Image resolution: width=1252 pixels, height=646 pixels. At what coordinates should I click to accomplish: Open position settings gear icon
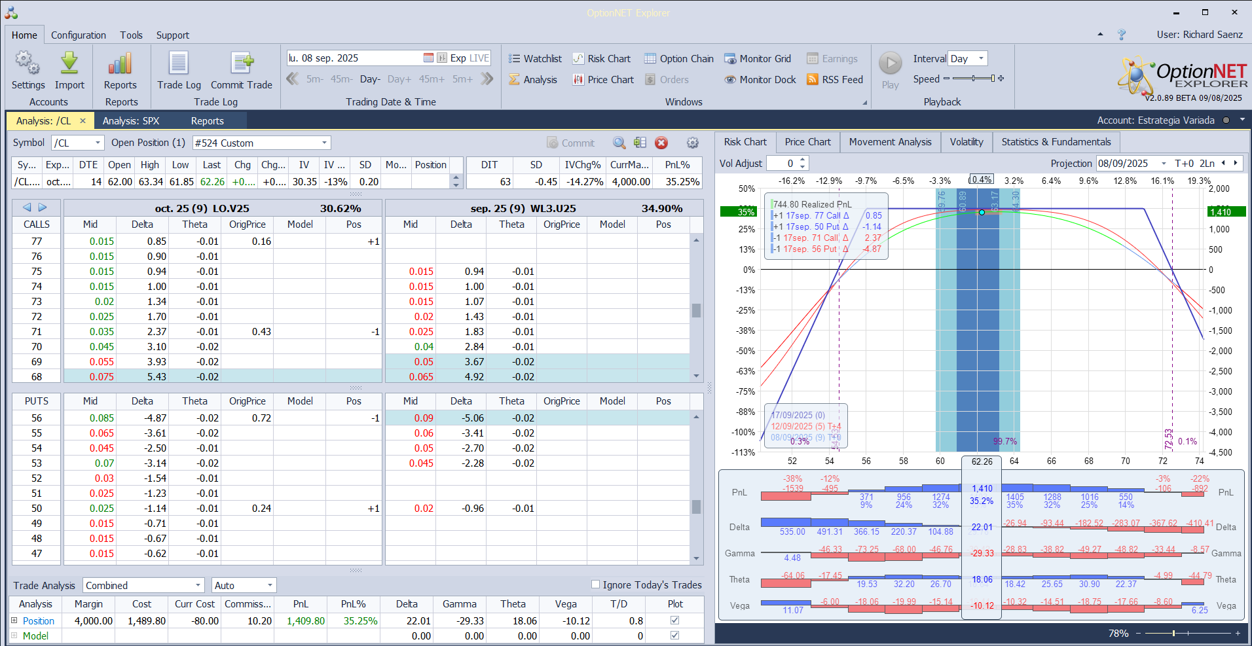692,143
